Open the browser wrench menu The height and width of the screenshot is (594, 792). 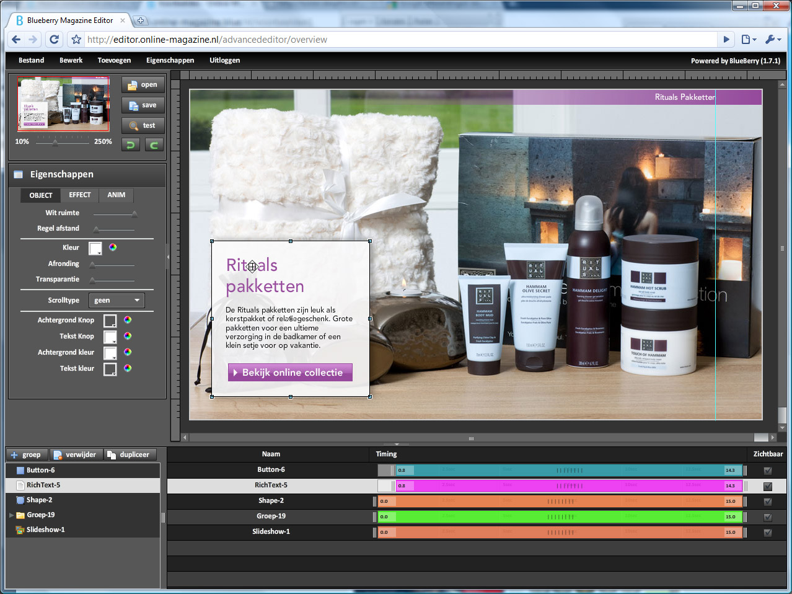pos(773,40)
